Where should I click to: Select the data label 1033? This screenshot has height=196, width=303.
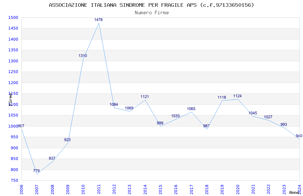(x=175, y=116)
